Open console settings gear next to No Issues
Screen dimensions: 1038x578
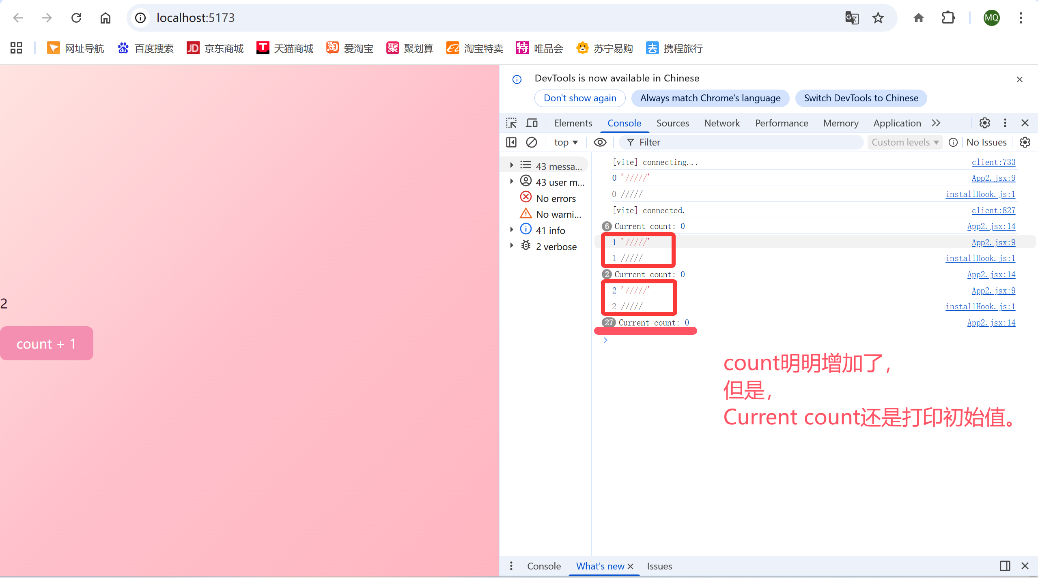1025,142
